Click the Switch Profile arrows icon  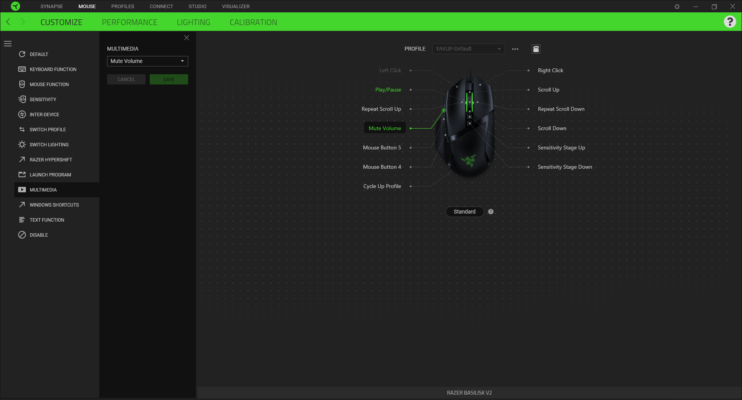22,129
